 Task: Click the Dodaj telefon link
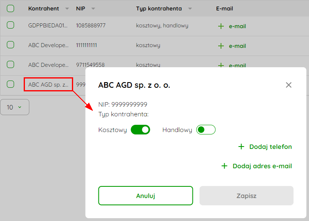point(270,147)
